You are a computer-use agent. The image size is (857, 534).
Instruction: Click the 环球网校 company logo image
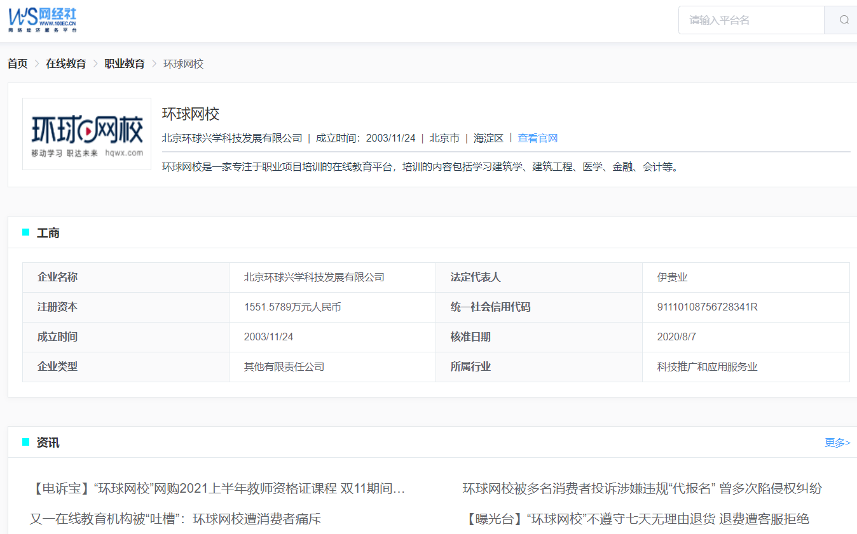pos(87,134)
